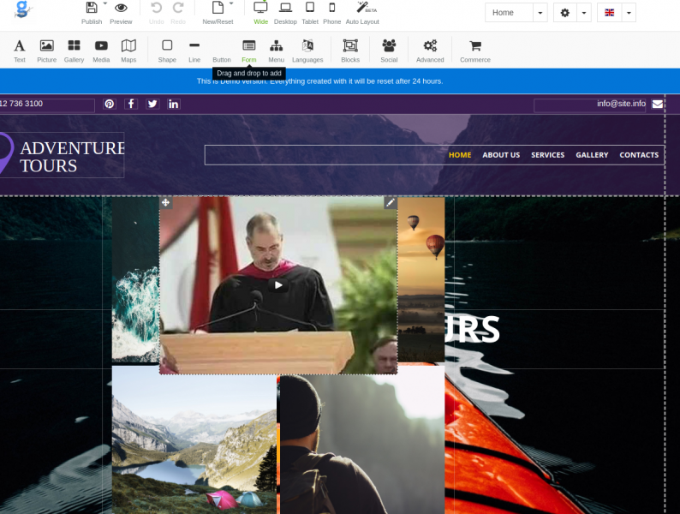Click the New/Reset page icon
This screenshot has height=514, width=680.
coord(218,8)
